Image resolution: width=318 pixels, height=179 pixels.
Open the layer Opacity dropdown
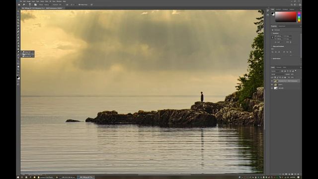tap(293, 74)
